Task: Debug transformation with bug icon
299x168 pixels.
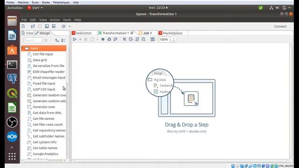Action: point(109,39)
